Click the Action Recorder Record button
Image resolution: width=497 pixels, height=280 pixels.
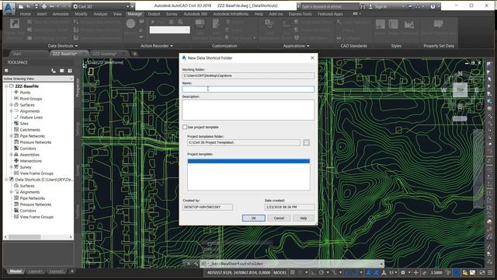click(x=130, y=23)
